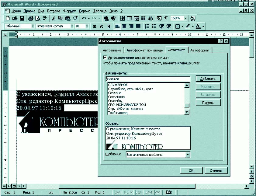Open the font color picker arrow
Viewport: 256px width, 196px height.
(x=203, y=26)
